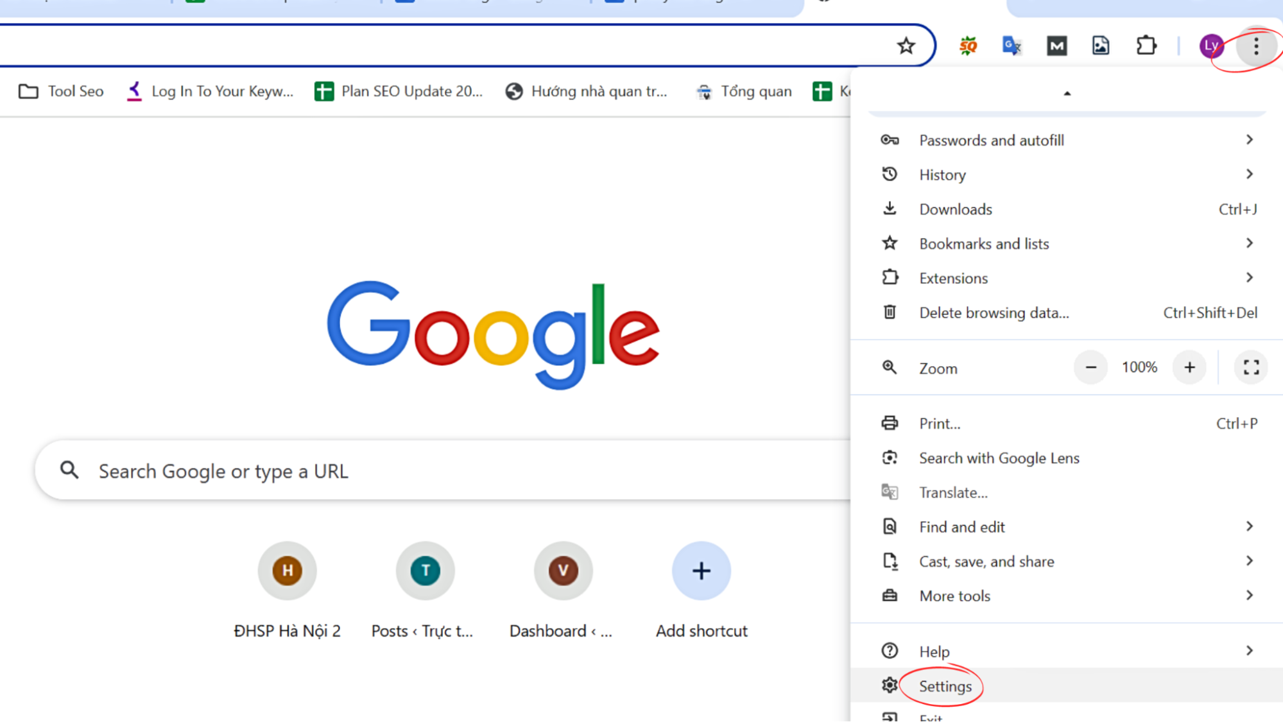Decrease the Zoom level with minus button
Image resolution: width=1283 pixels, height=722 pixels.
pos(1091,368)
